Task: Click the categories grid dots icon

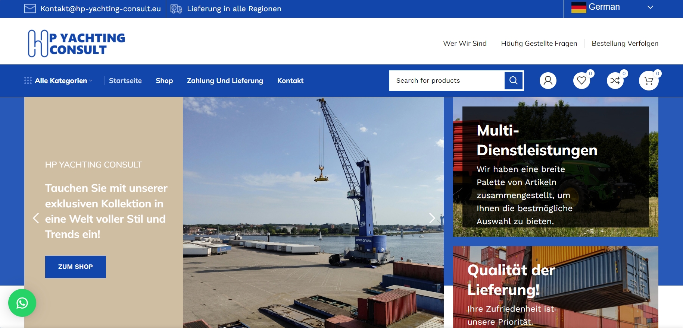Action: click(28, 80)
